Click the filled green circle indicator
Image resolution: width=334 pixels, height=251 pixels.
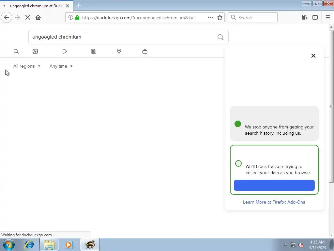tap(238, 124)
